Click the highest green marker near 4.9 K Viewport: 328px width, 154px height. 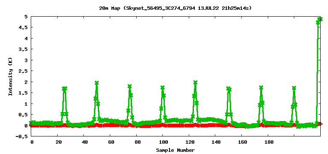click(320, 19)
